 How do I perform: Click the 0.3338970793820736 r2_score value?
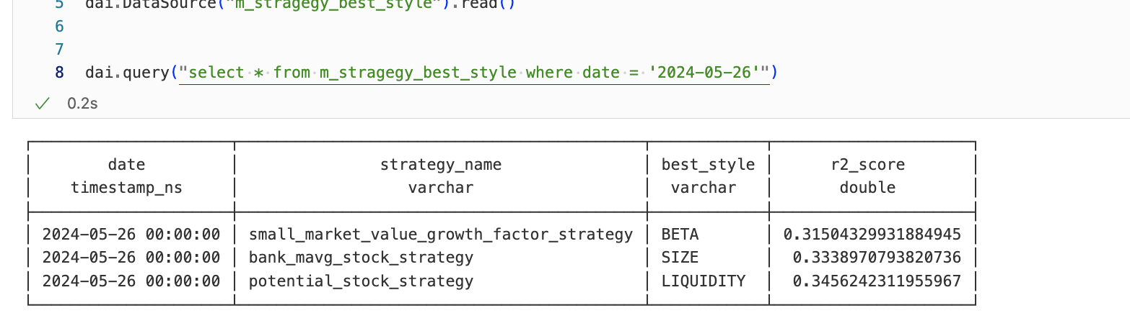[x=877, y=258]
